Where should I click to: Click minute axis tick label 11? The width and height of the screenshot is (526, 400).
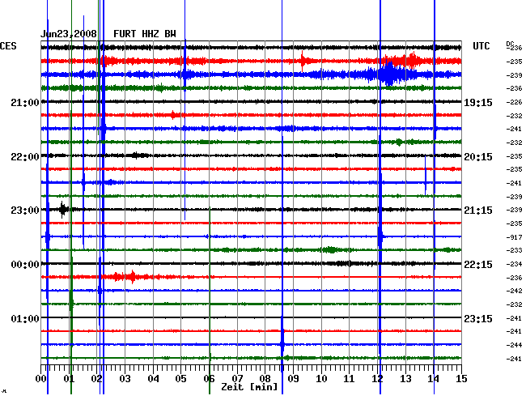(349, 379)
